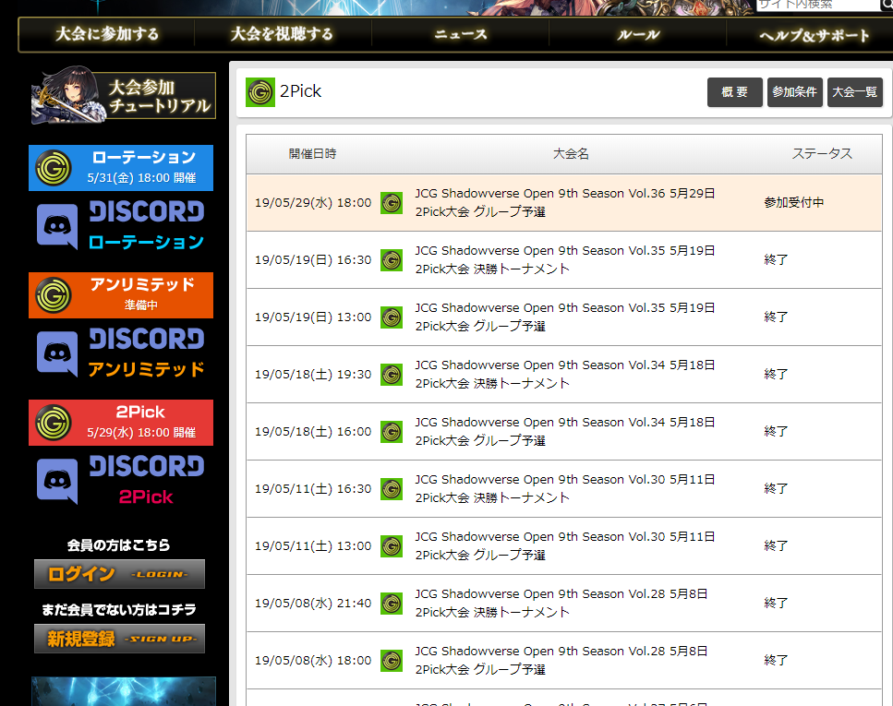The width and height of the screenshot is (893, 706).
Task: Join the Discord ローテーション server
Action: [121, 225]
